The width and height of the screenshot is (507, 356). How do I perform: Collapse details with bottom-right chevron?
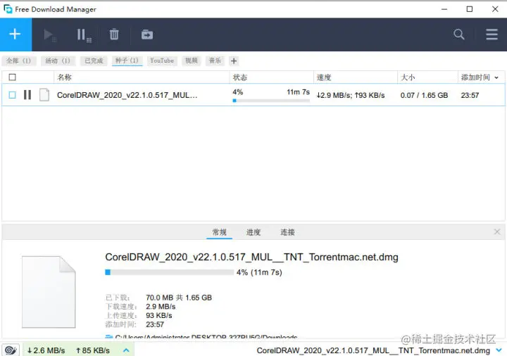tap(499, 350)
